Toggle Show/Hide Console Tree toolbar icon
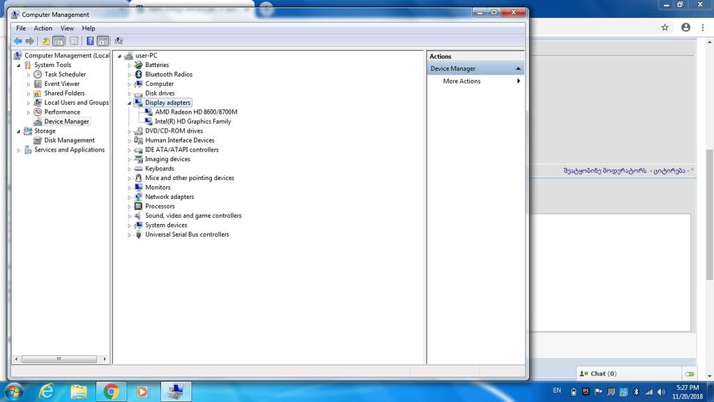This screenshot has width=714, height=402. click(x=59, y=41)
